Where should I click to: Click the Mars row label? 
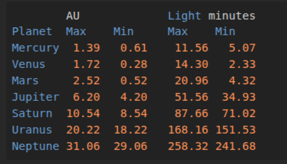[x=25, y=81]
